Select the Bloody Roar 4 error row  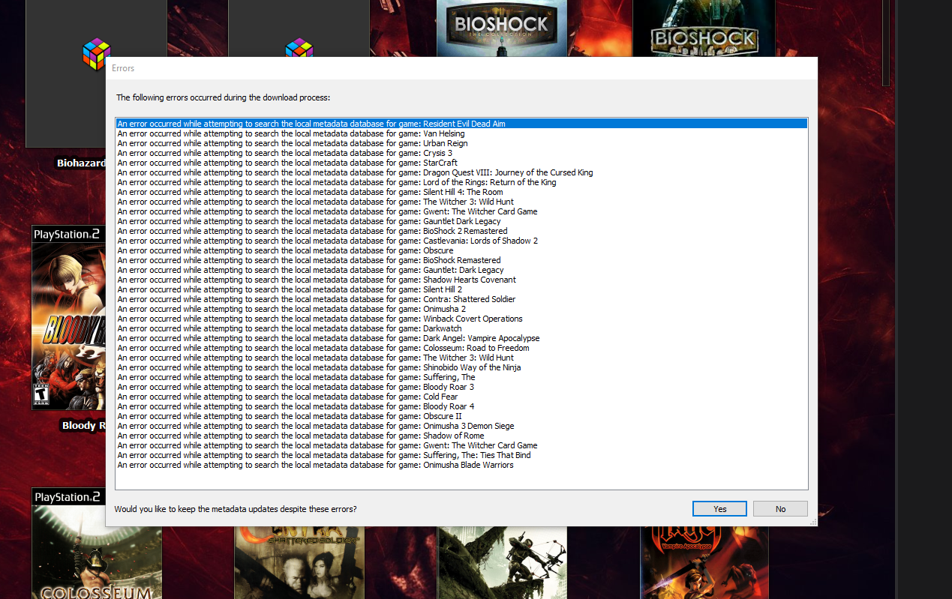(461, 406)
